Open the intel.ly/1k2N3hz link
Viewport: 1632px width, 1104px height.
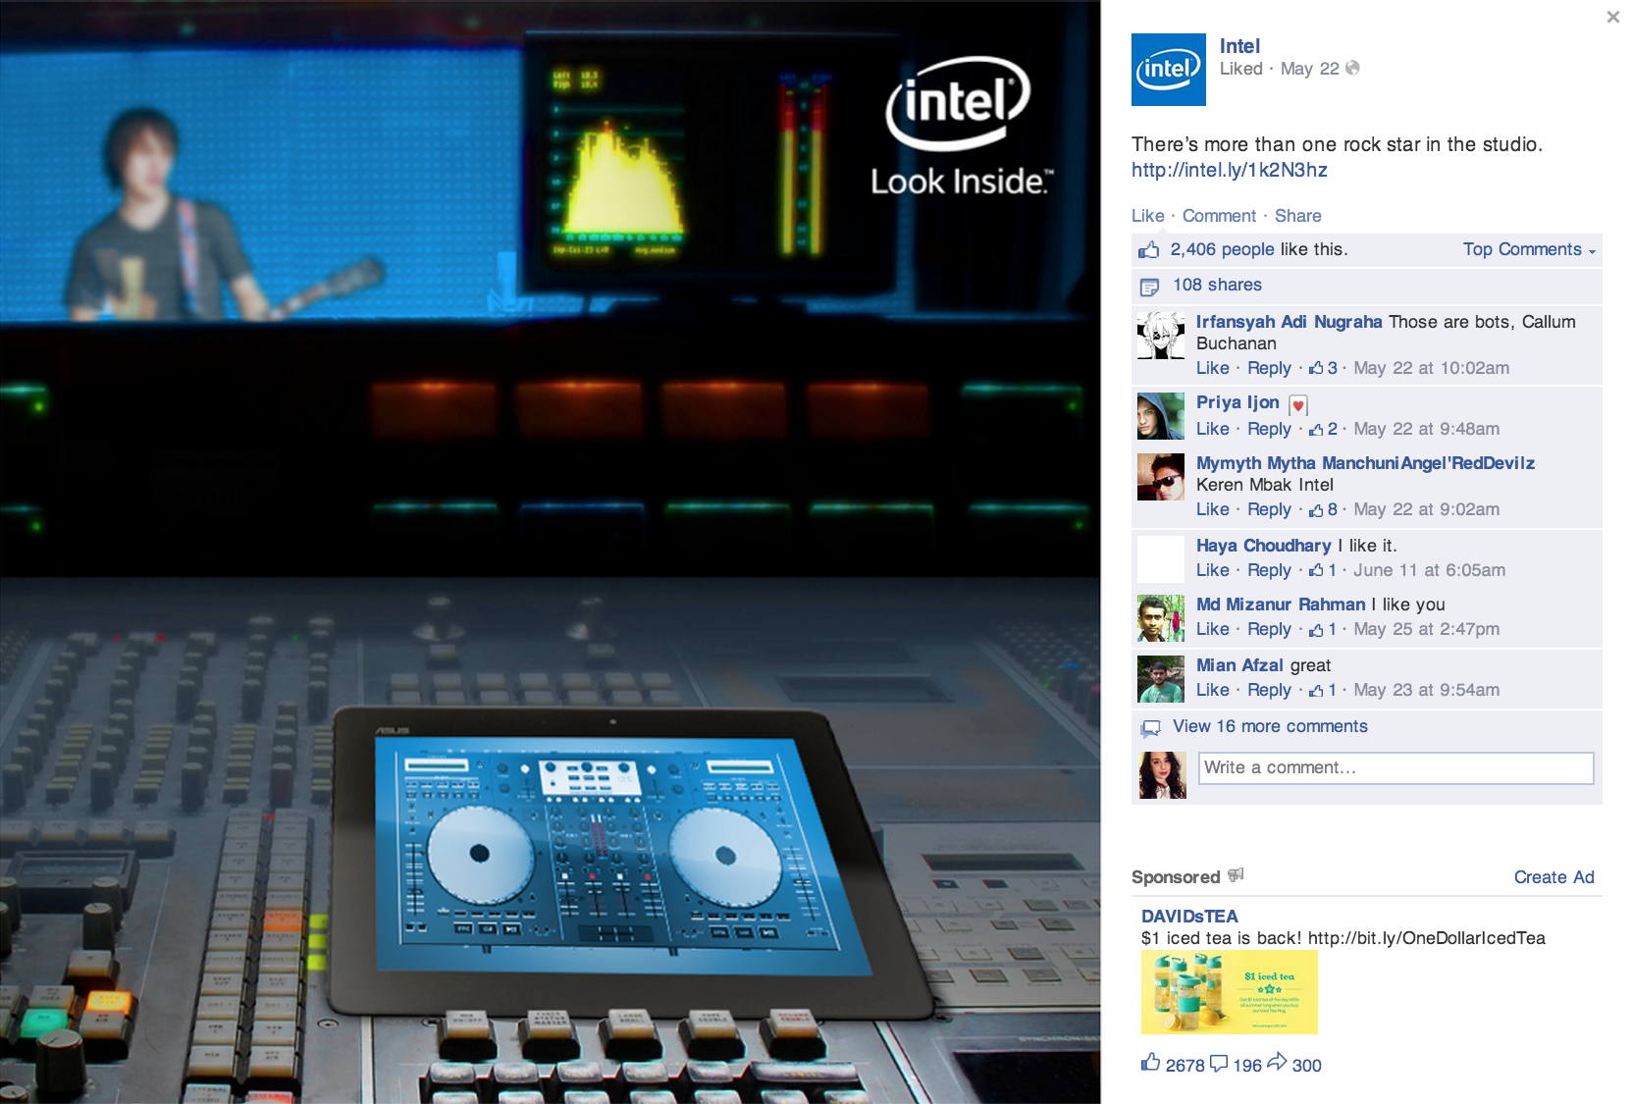click(1229, 170)
